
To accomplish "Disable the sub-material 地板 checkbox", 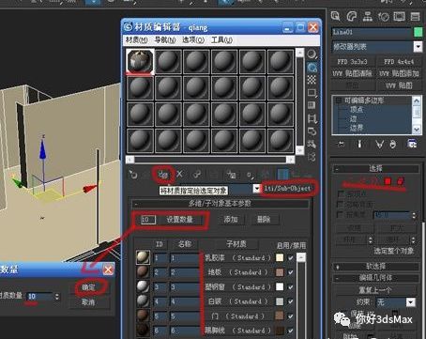I will [x=291, y=272].
